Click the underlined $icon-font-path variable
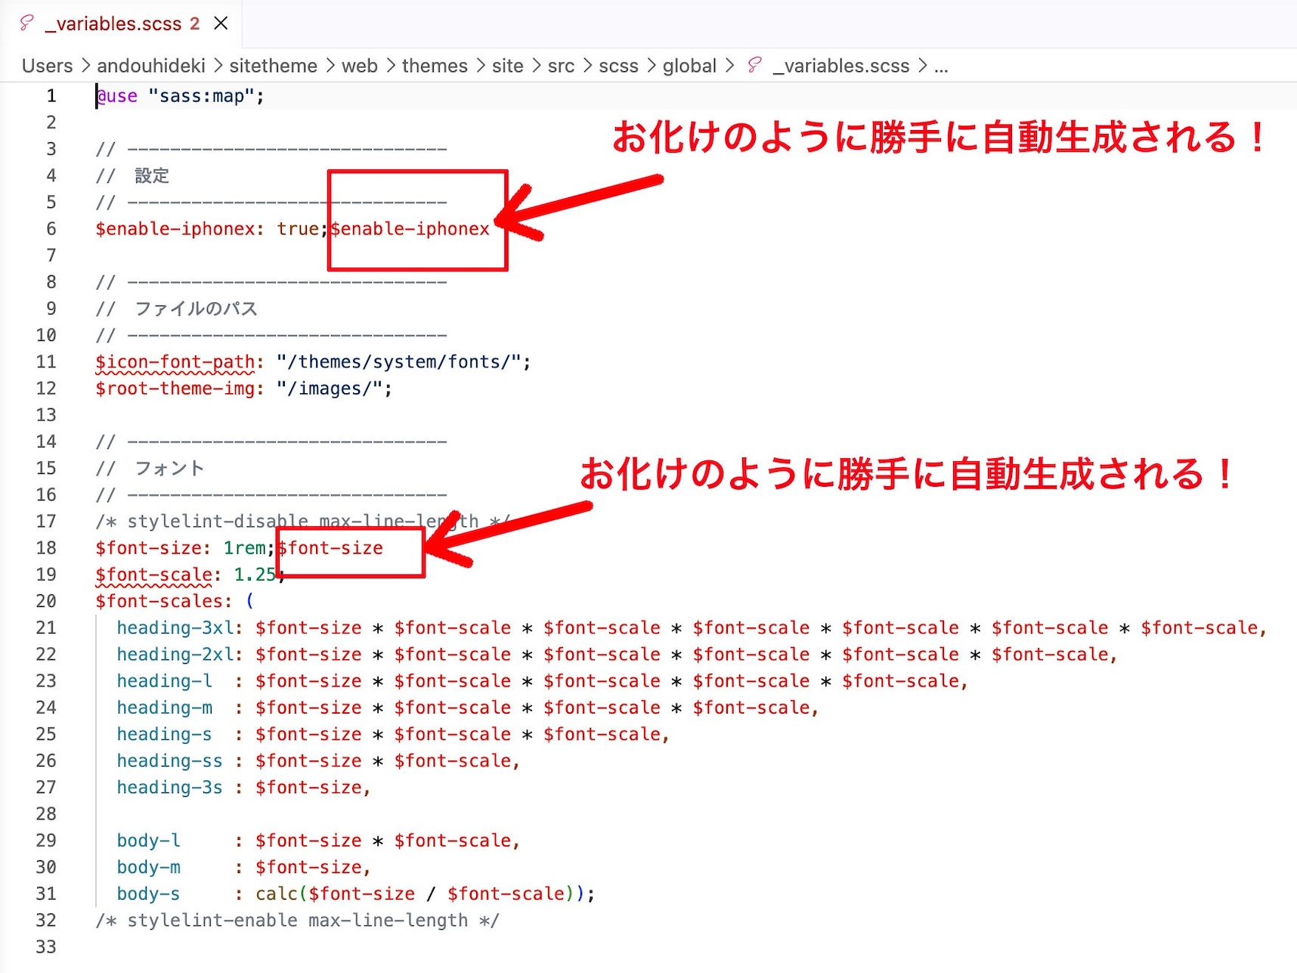This screenshot has width=1297, height=973. click(175, 362)
